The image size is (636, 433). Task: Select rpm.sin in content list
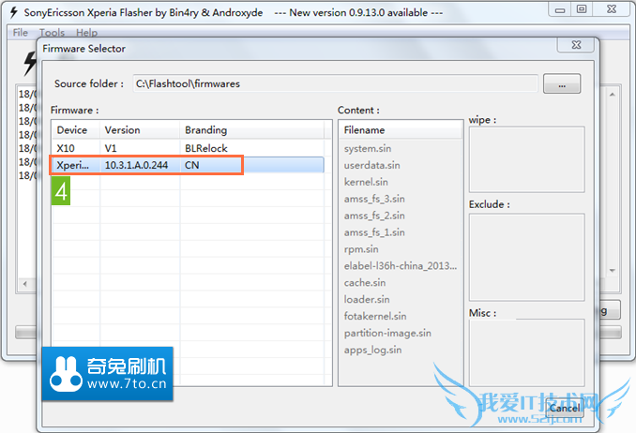(361, 249)
